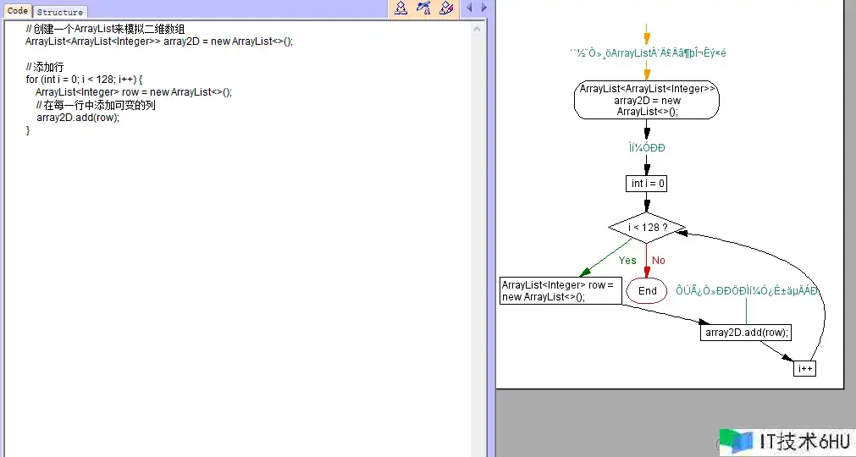Place cursor on 'array2D.add(row);' code line
The width and height of the screenshot is (856, 457).
coord(78,118)
